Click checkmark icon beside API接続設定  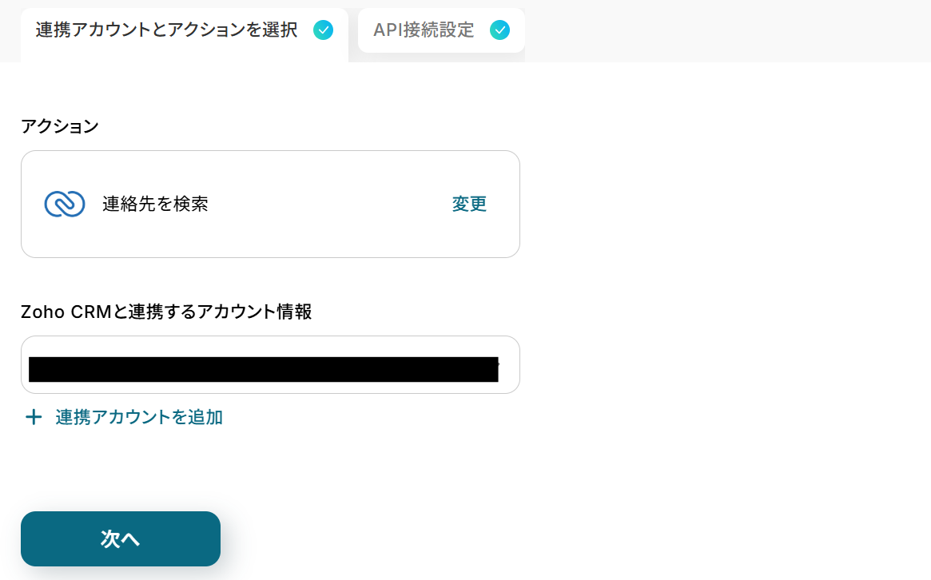click(499, 30)
